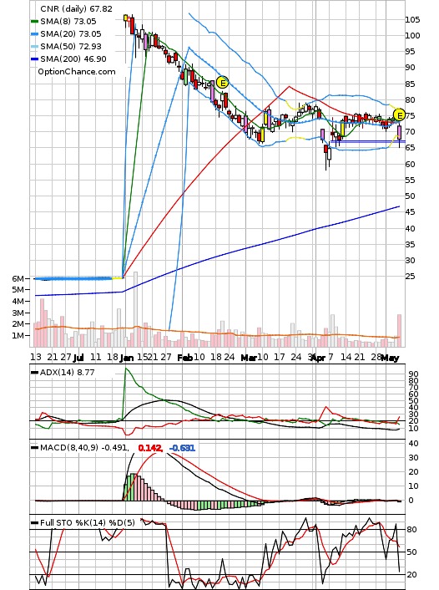Click the red MACD signal value 0.142
The image size is (439, 590).
[x=150, y=448]
